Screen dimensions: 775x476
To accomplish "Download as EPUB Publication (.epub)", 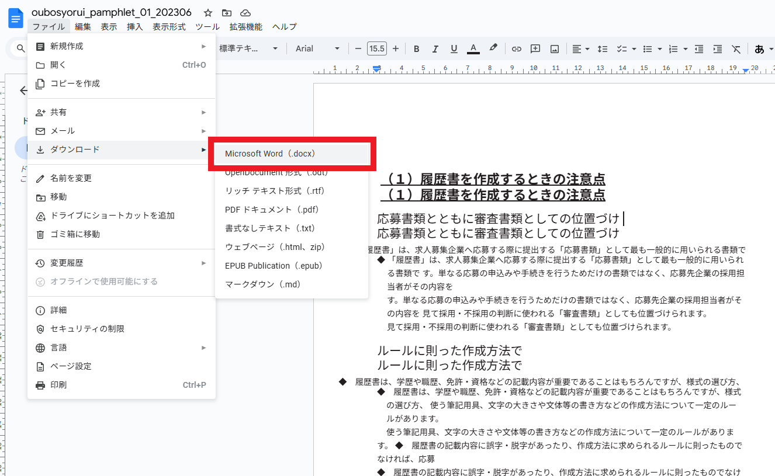I will click(x=292, y=266).
